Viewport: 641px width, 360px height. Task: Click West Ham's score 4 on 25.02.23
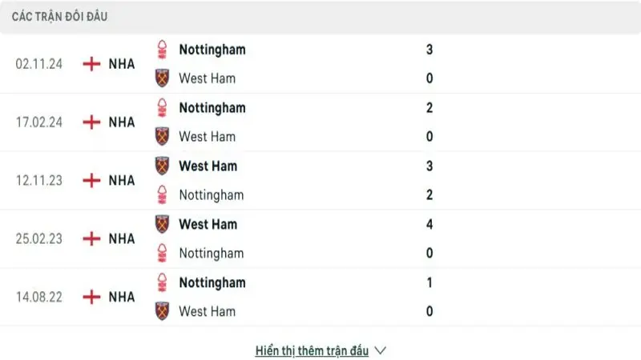(429, 224)
